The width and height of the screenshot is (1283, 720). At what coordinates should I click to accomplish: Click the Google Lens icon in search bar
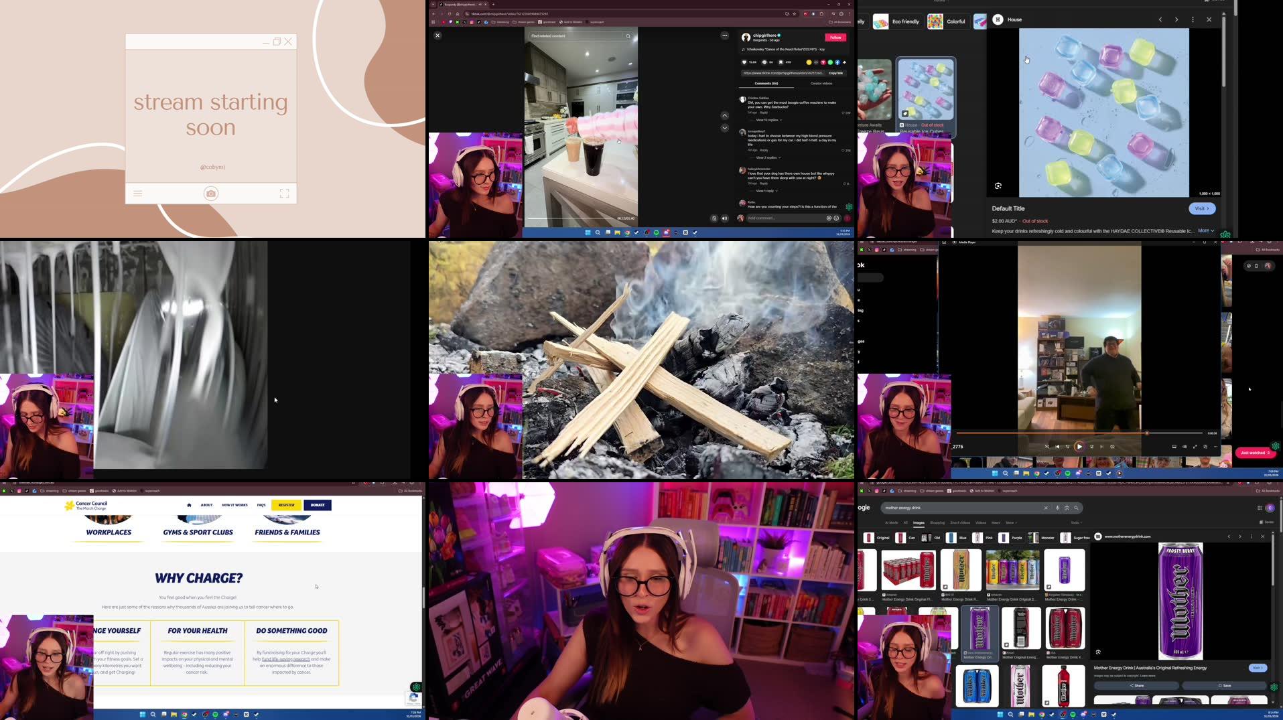[x=1067, y=508]
